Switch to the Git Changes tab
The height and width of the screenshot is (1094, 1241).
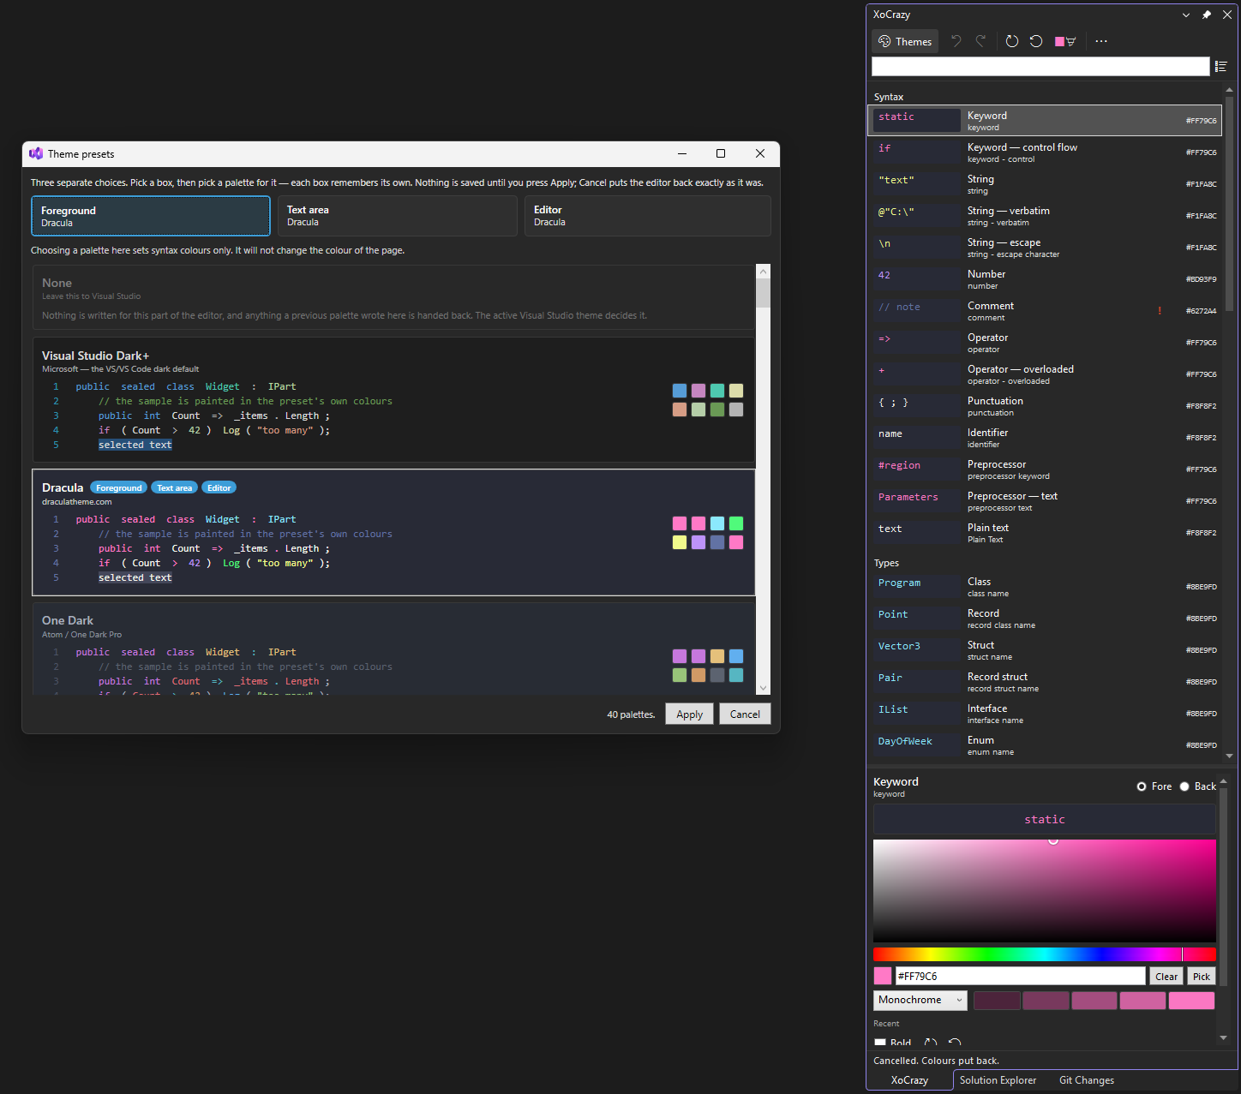click(1087, 1080)
